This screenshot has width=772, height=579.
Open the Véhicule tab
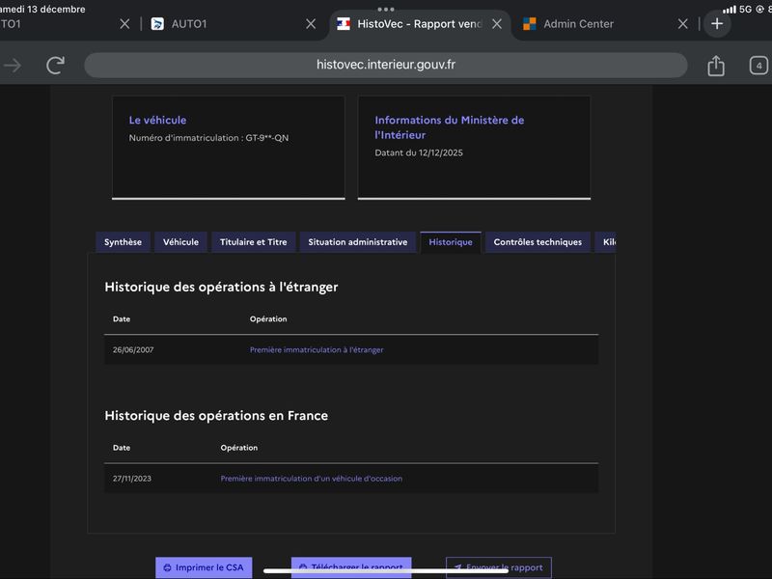click(x=180, y=242)
